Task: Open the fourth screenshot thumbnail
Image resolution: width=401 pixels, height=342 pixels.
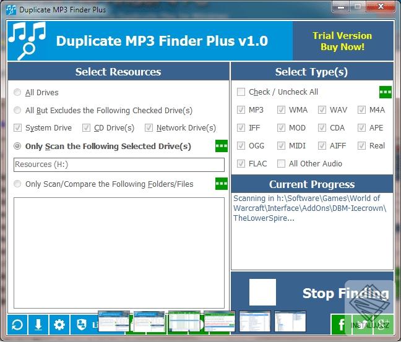Action: (220, 322)
